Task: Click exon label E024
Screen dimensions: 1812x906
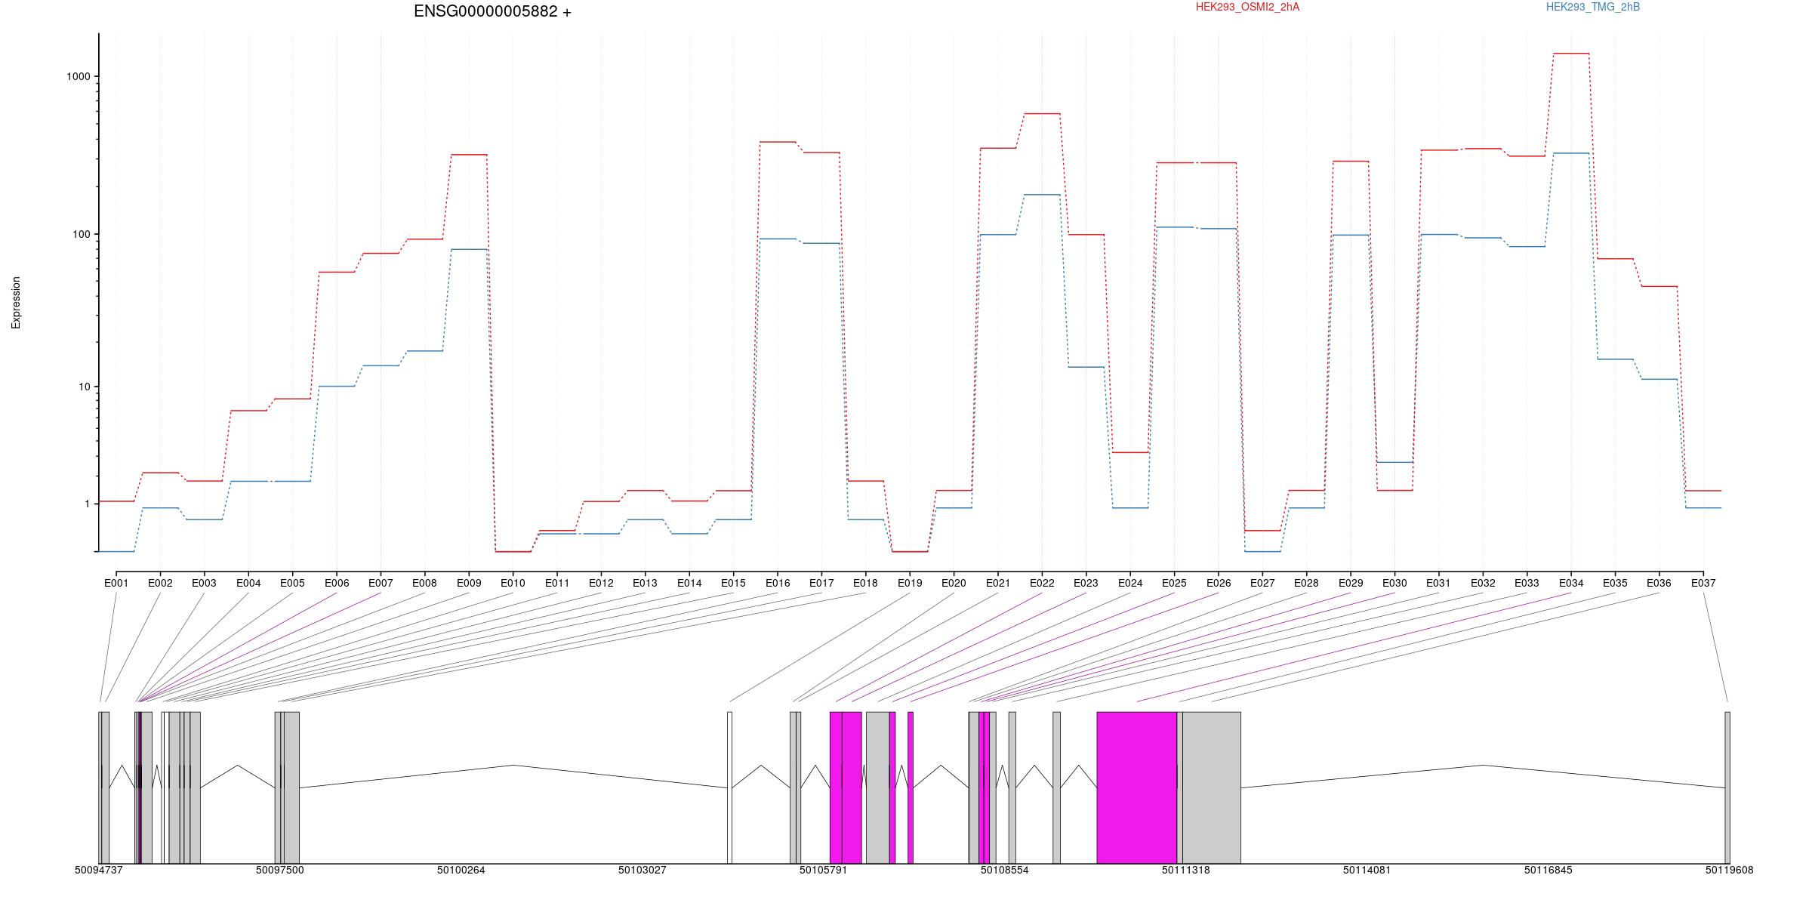Action: click(x=1130, y=583)
